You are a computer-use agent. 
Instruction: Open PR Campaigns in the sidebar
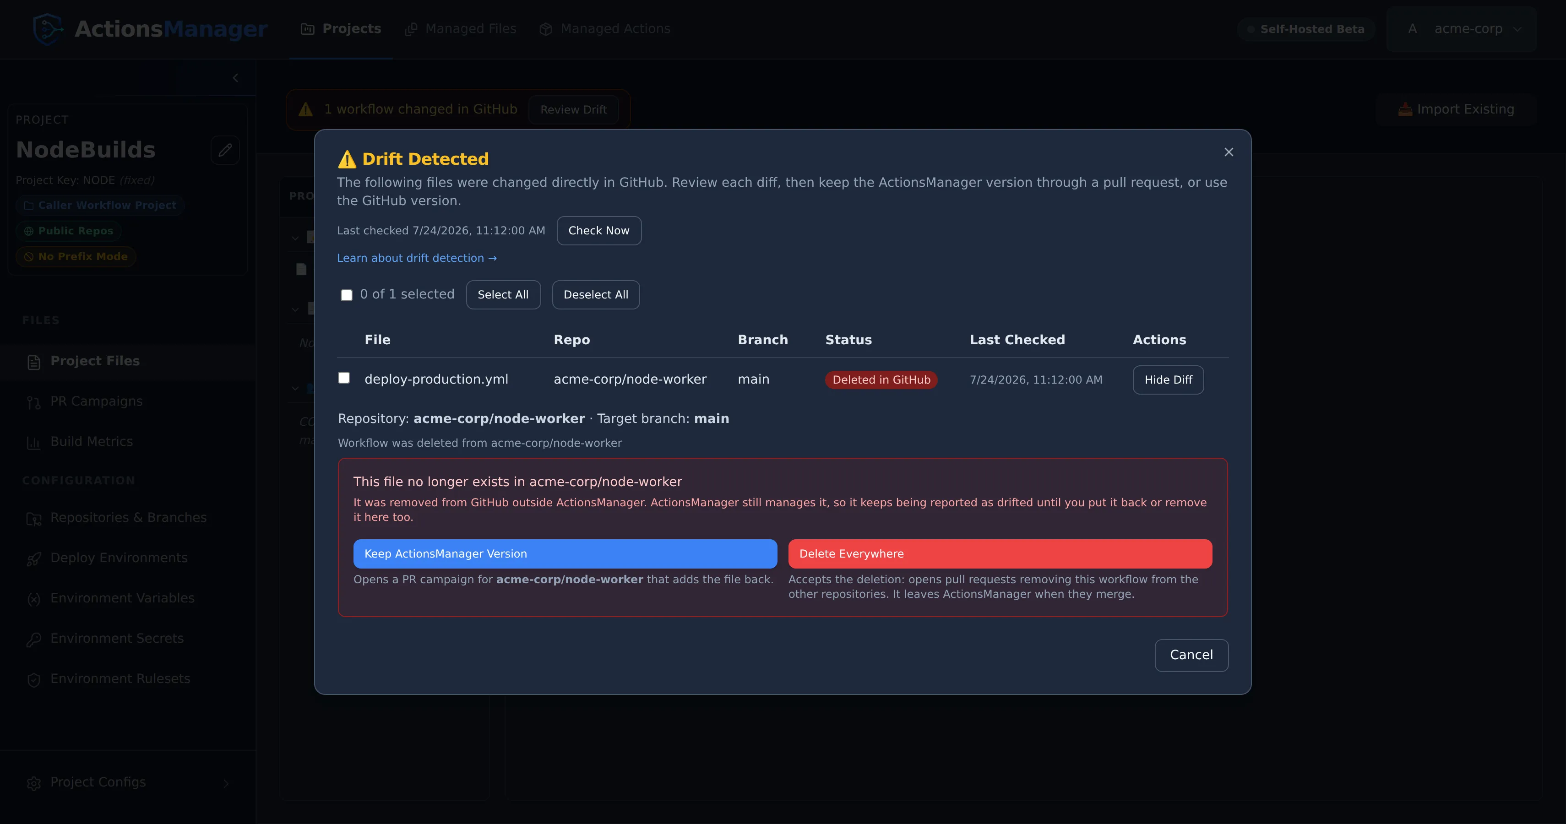pyautogui.click(x=128, y=401)
